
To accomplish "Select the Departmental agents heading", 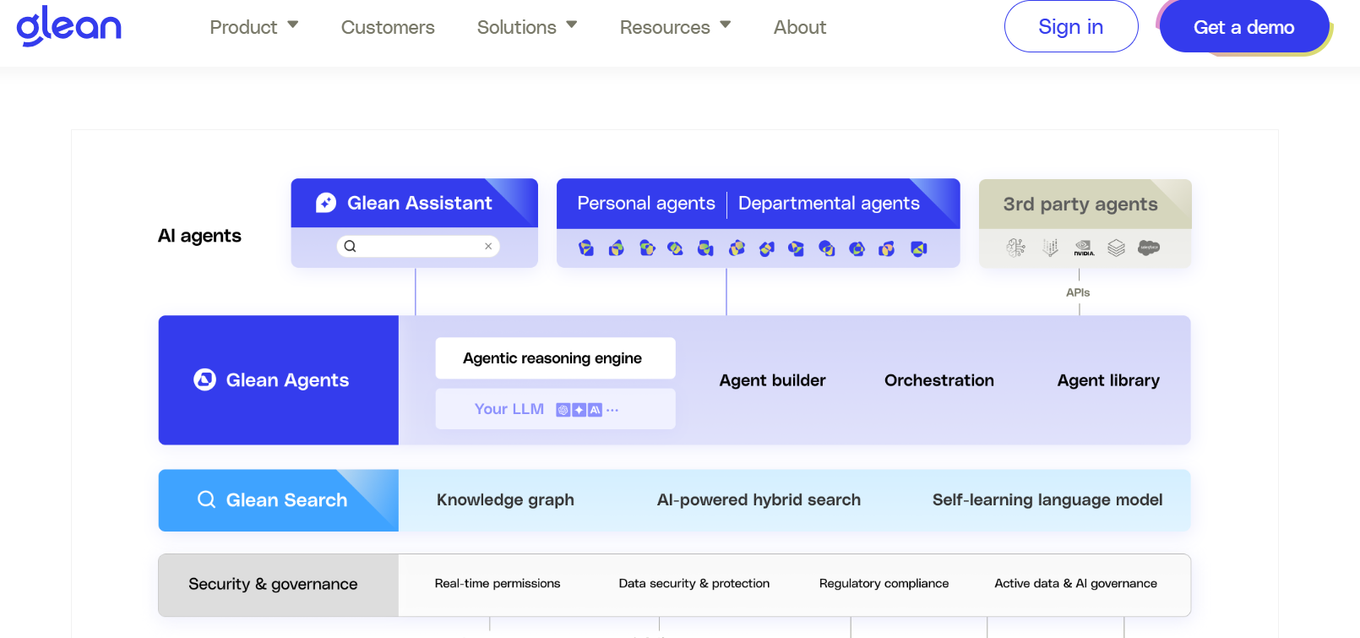I will 829,203.
